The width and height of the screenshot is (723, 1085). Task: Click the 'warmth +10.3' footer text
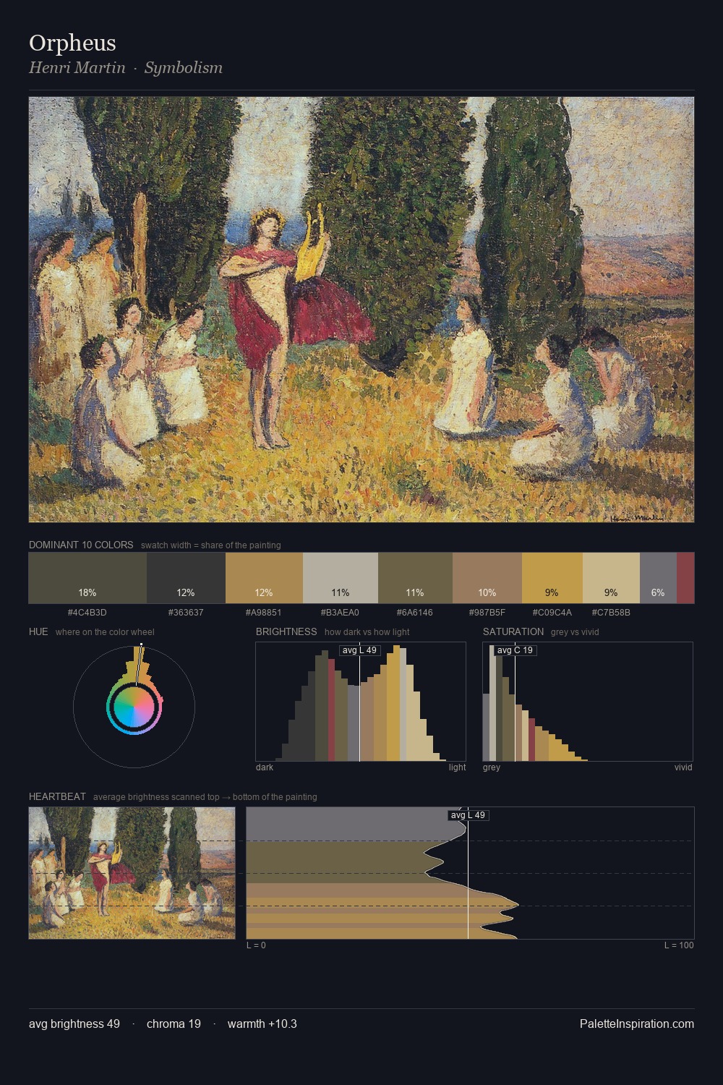[x=262, y=1024]
